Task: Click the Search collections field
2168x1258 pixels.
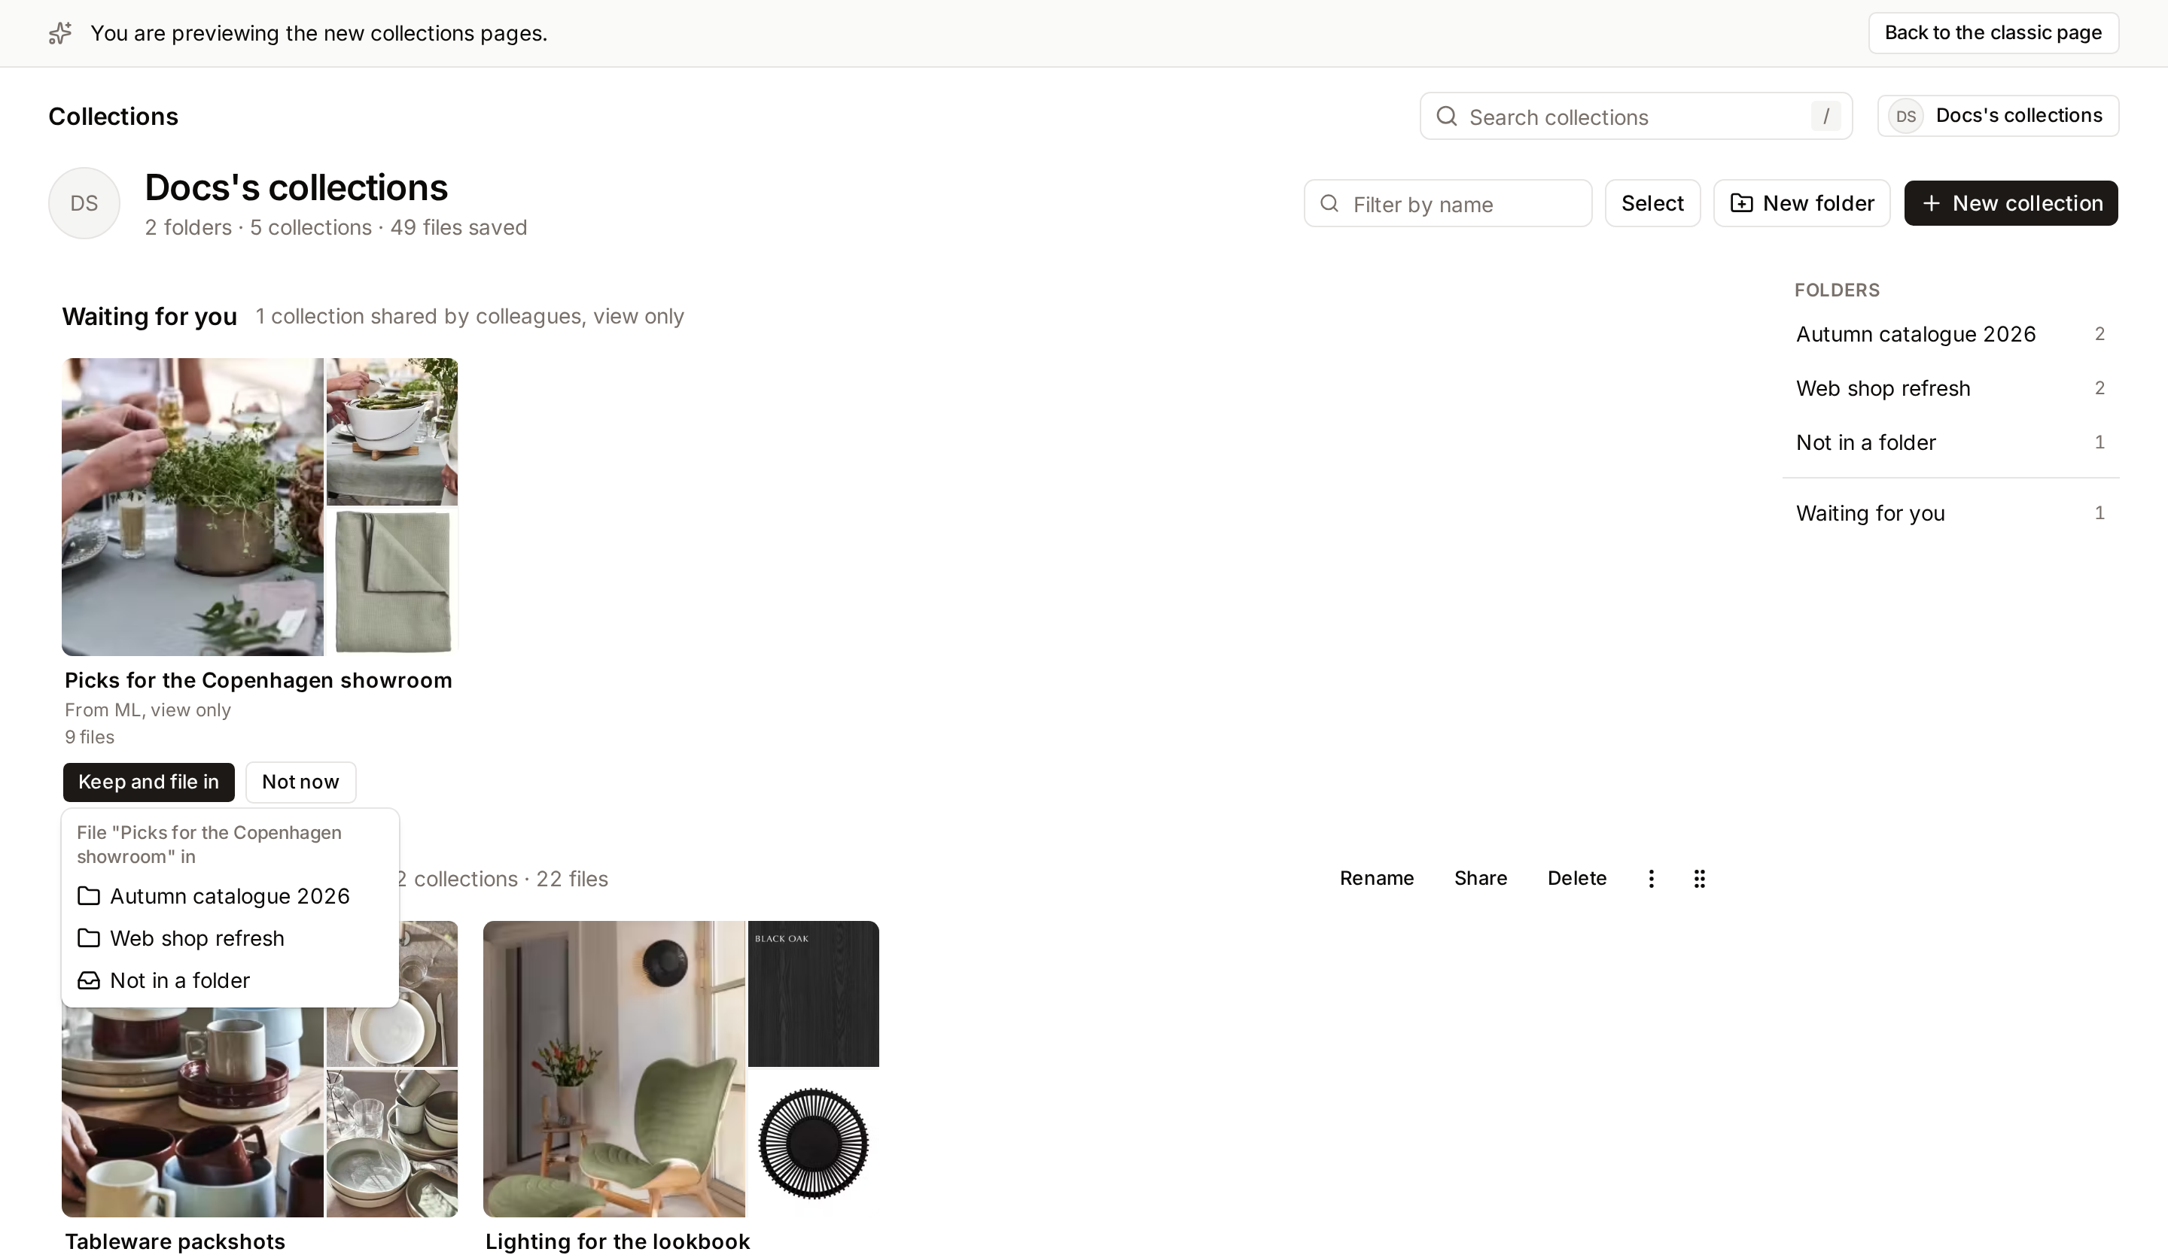Action: click(1636, 116)
